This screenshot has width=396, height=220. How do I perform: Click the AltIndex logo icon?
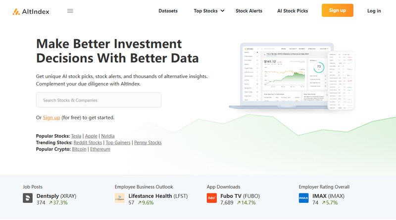[16, 11]
